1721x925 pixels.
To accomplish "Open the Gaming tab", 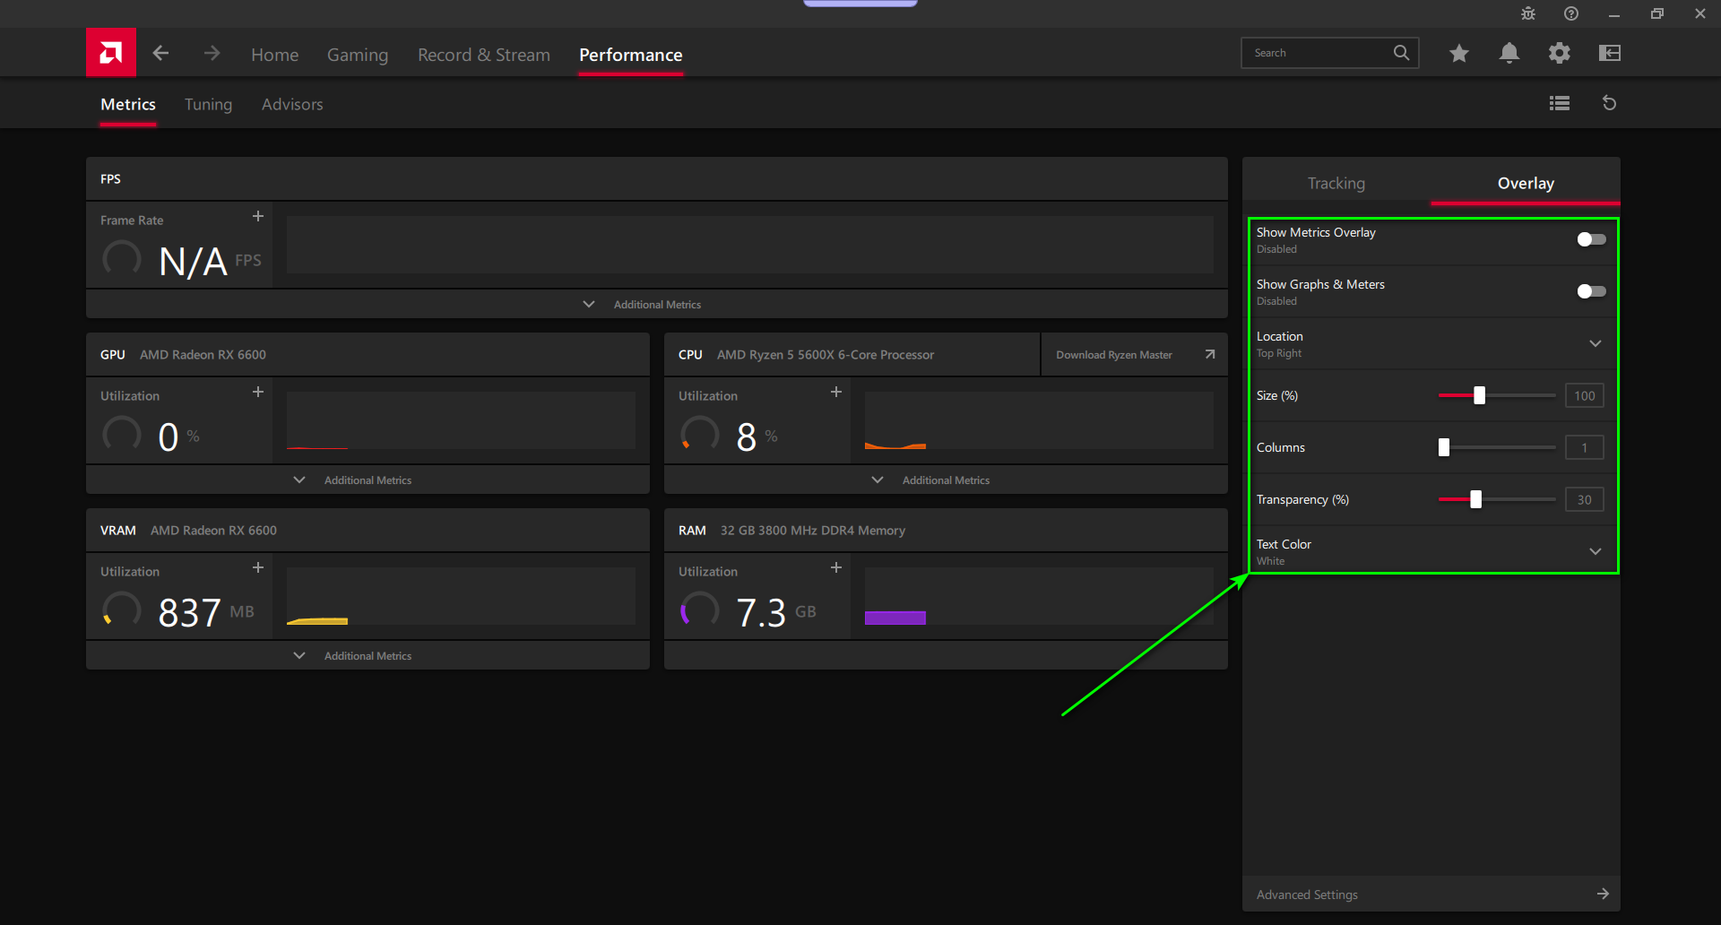I will pyautogui.click(x=358, y=55).
